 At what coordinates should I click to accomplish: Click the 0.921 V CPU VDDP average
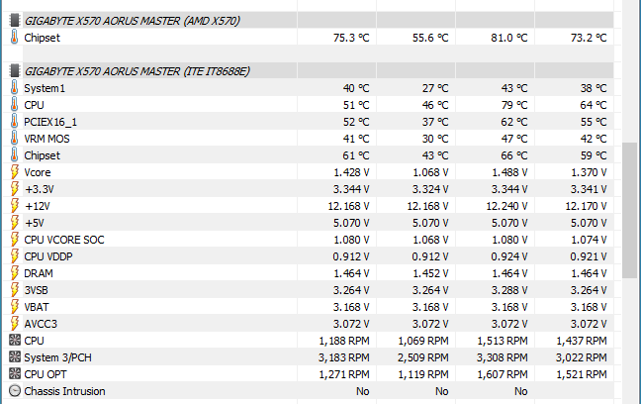[589, 256]
